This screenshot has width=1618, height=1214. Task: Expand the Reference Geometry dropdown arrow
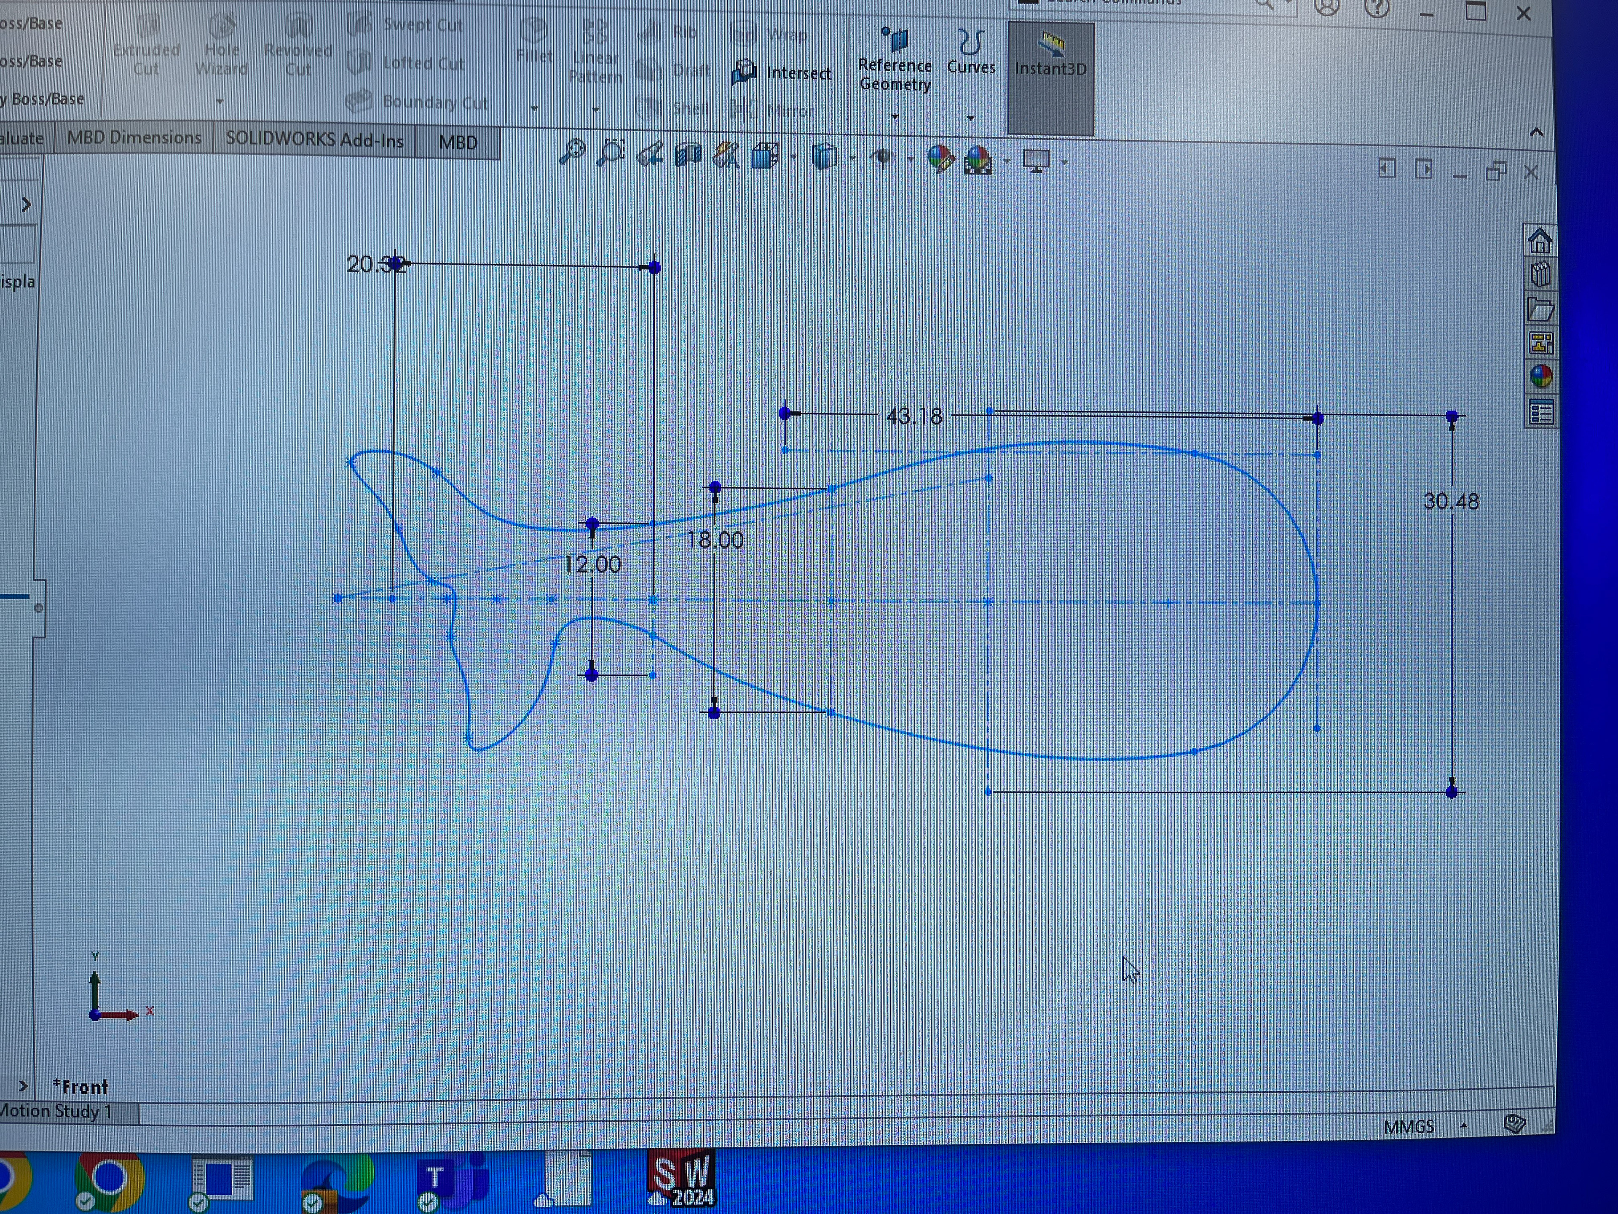tap(895, 117)
